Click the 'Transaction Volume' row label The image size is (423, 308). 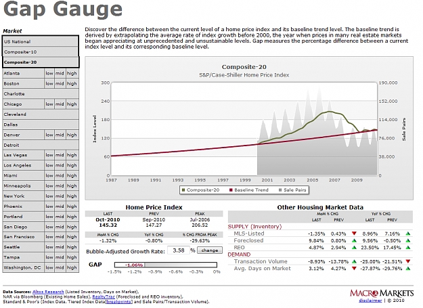[261, 261]
